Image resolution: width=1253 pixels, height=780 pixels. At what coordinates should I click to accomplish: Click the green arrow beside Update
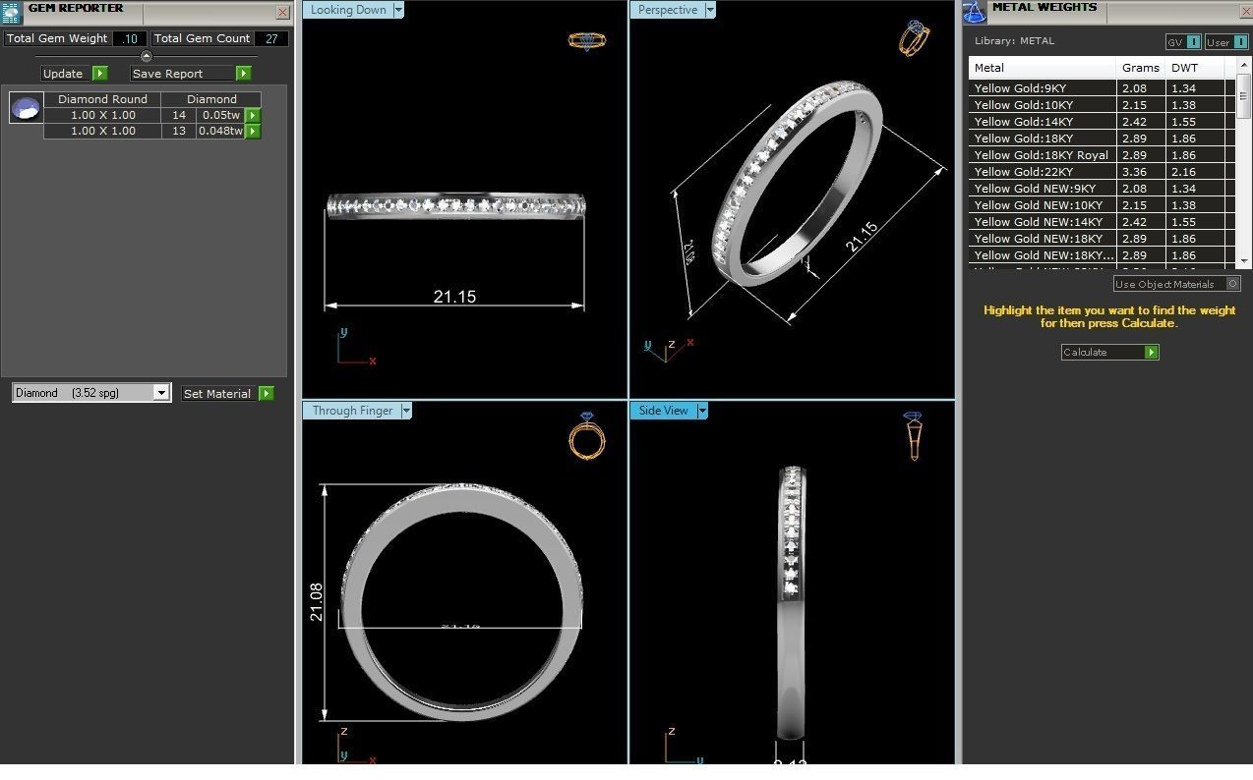(x=99, y=73)
